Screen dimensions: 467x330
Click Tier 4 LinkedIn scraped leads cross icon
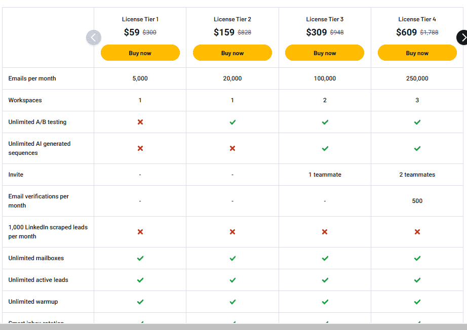(x=417, y=232)
